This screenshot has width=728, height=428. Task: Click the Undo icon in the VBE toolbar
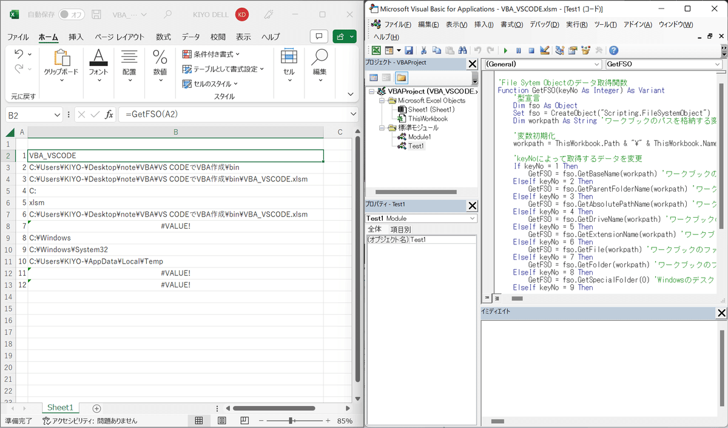[476, 50]
